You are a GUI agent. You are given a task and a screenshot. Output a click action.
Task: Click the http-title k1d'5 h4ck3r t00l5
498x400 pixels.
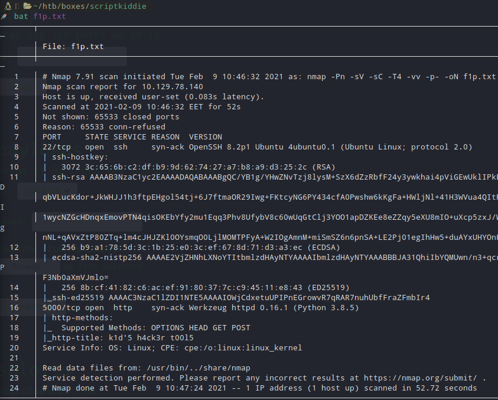point(118,338)
